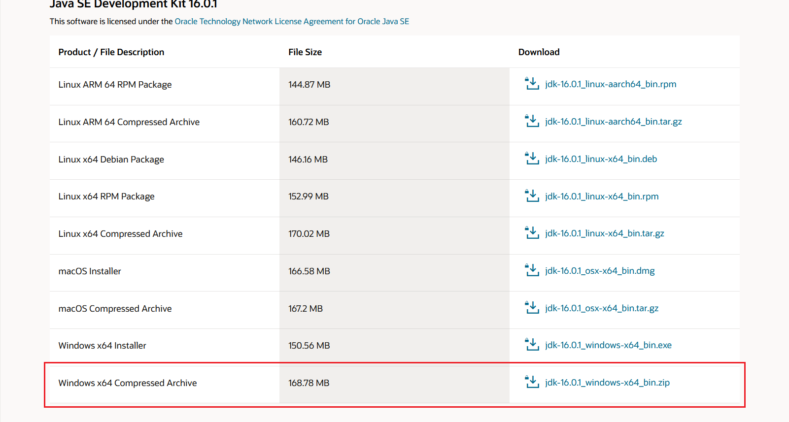Image resolution: width=789 pixels, height=422 pixels.
Task: Select Windows x64 Installer row label
Action: pyautogui.click(x=103, y=346)
